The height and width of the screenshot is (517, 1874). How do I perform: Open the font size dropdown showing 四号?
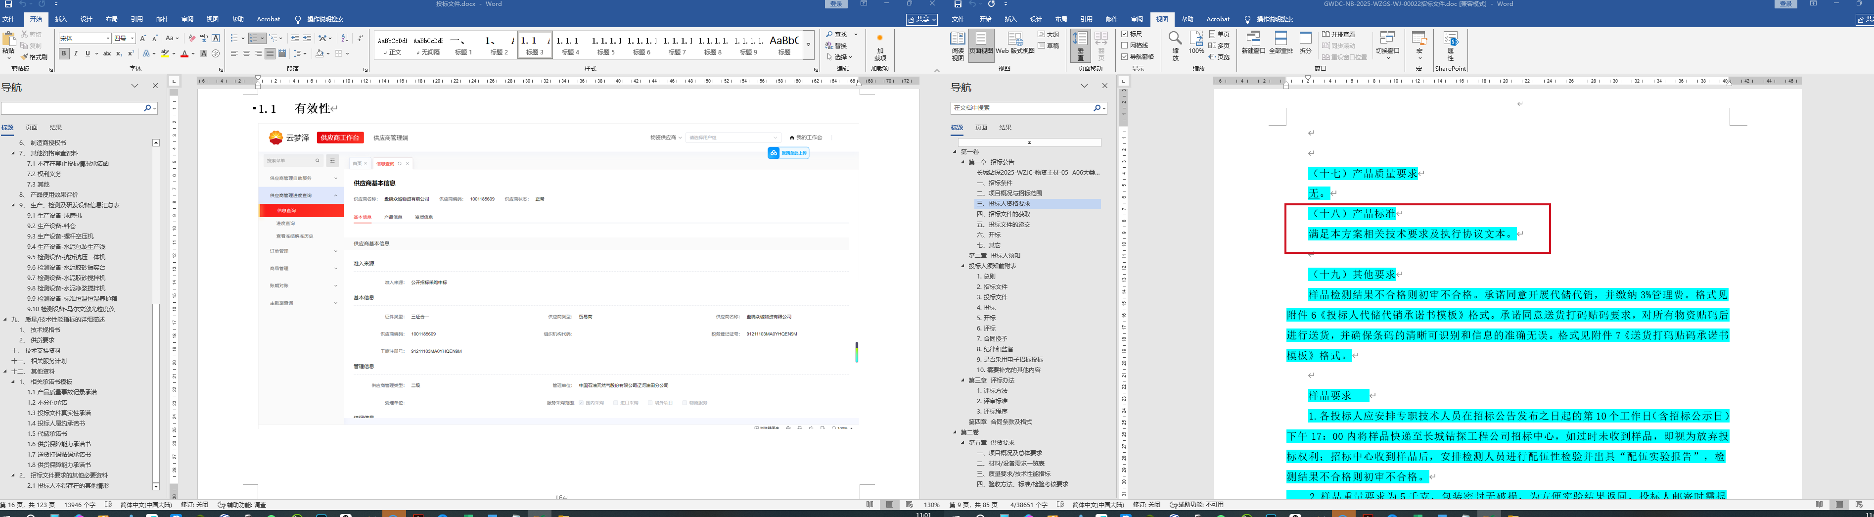[133, 38]
